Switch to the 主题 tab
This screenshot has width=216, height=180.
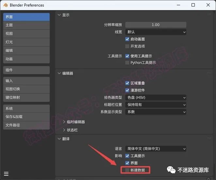[x=26, y=25]
